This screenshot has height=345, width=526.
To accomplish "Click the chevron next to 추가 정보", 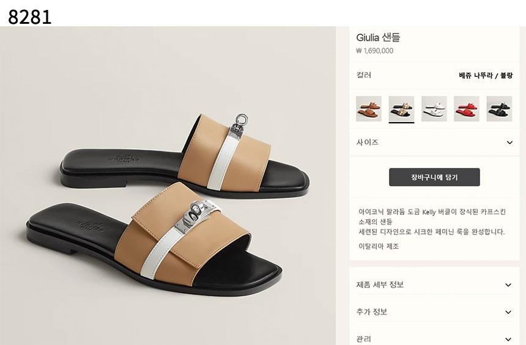I will (x=508, y=313).
